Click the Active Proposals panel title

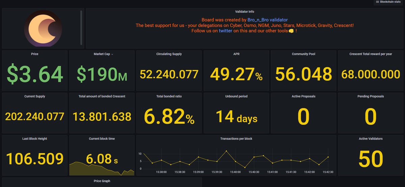click(x=303, y=96)
